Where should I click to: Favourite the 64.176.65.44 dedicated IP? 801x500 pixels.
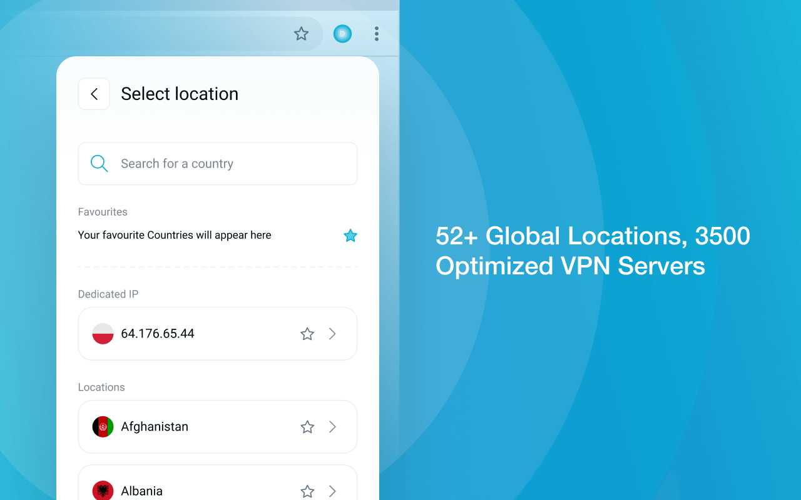coord(307,334)
